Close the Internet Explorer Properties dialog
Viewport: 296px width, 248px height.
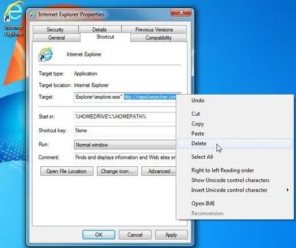pyautogui.click(x=181, y=12)
